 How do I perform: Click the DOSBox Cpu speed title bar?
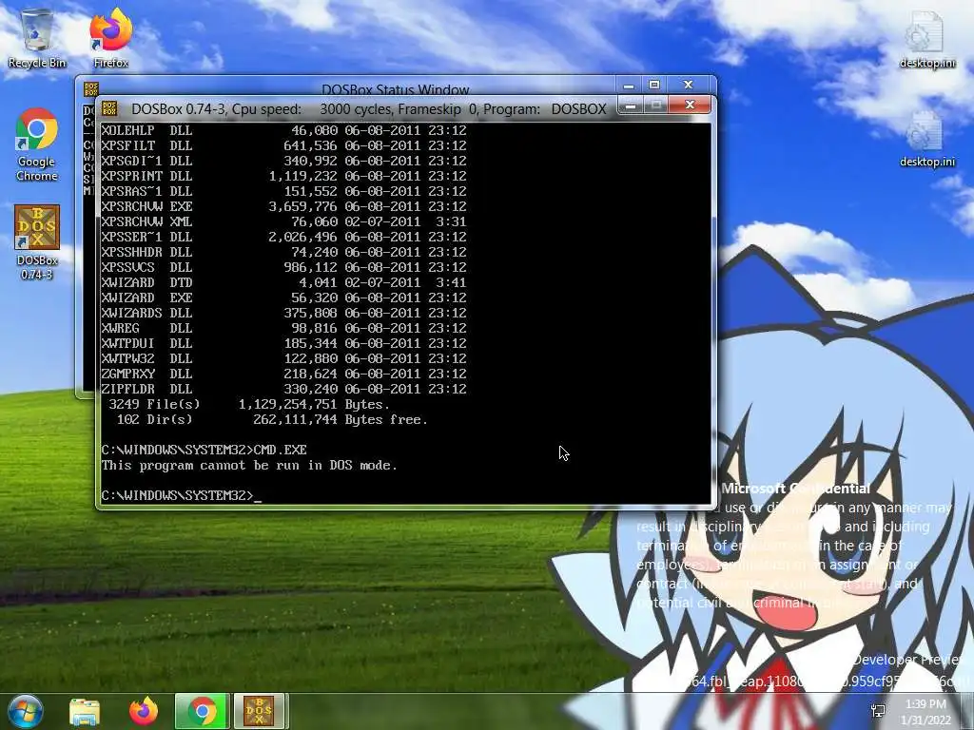coord(369,109)
